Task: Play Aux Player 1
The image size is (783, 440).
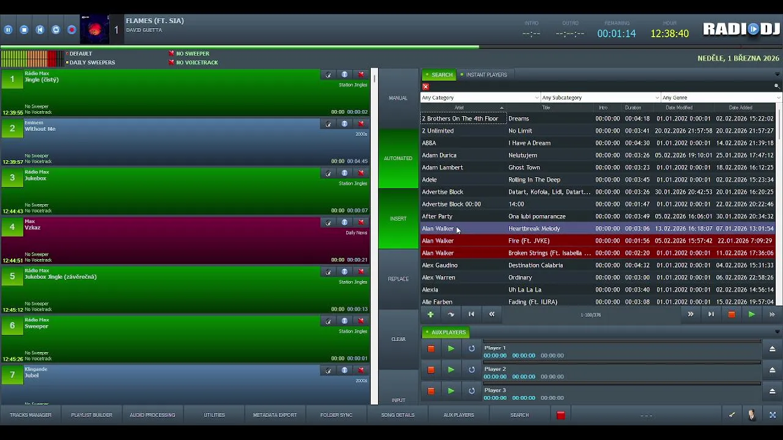Action: (451, 349)
